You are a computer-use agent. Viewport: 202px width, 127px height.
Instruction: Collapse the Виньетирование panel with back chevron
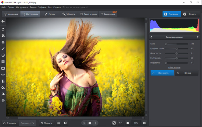click(151, 37)
